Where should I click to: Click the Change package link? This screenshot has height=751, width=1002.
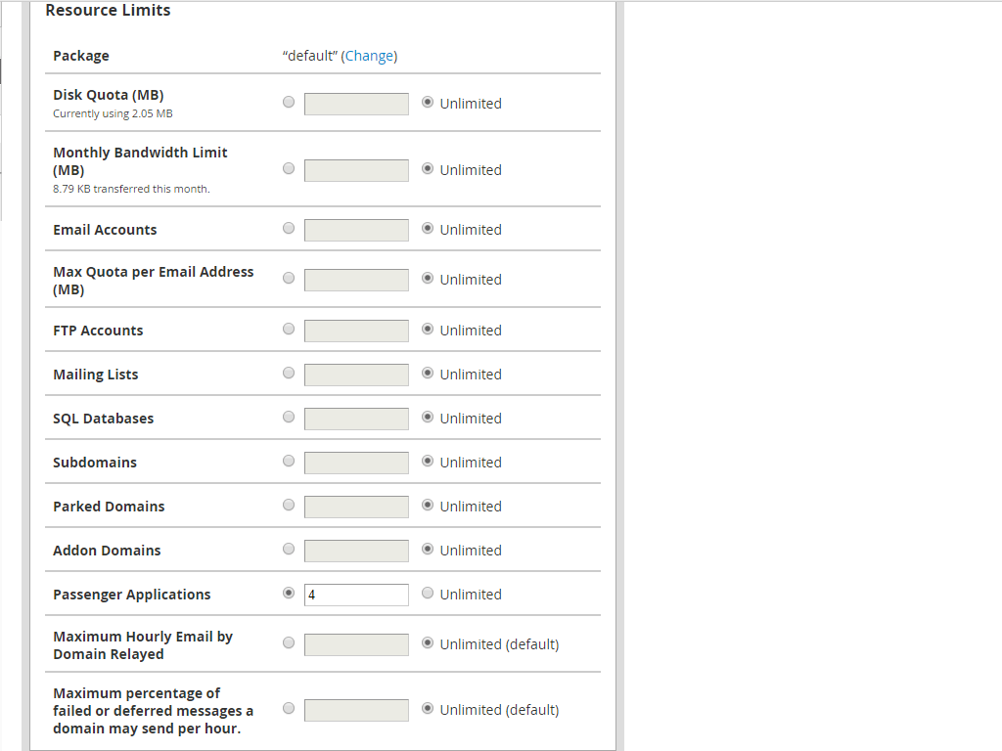pyautogui.click(x=369, y=56)
